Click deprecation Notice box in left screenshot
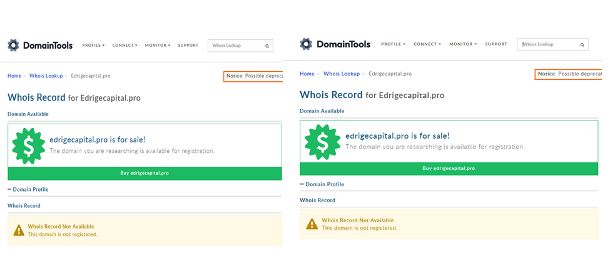This screenshot has width=615, height=266. point(253,76)
